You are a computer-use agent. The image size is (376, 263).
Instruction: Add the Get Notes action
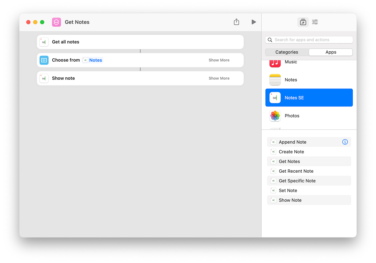click(309, 161)
